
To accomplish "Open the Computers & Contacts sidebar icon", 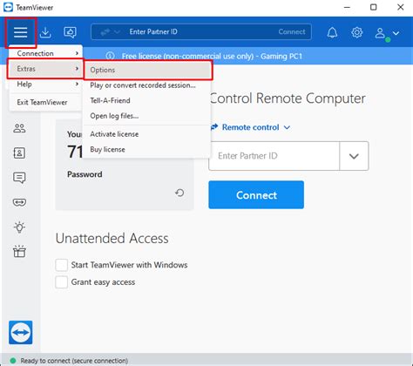I will coord(19,152).
